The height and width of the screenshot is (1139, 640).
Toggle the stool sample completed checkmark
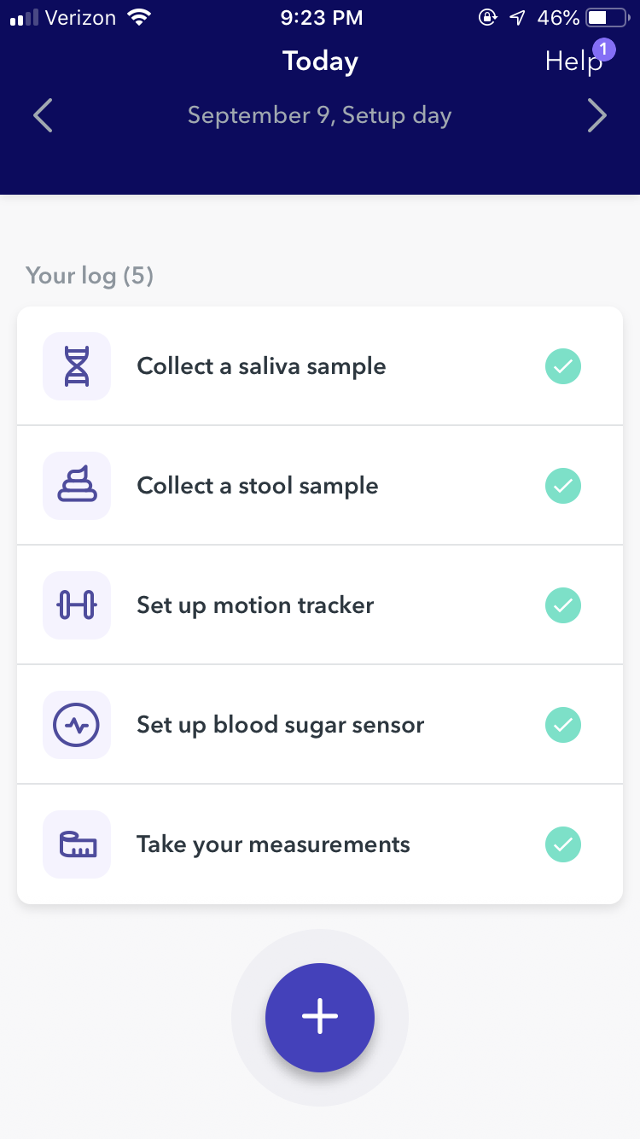tap(563, 486)
